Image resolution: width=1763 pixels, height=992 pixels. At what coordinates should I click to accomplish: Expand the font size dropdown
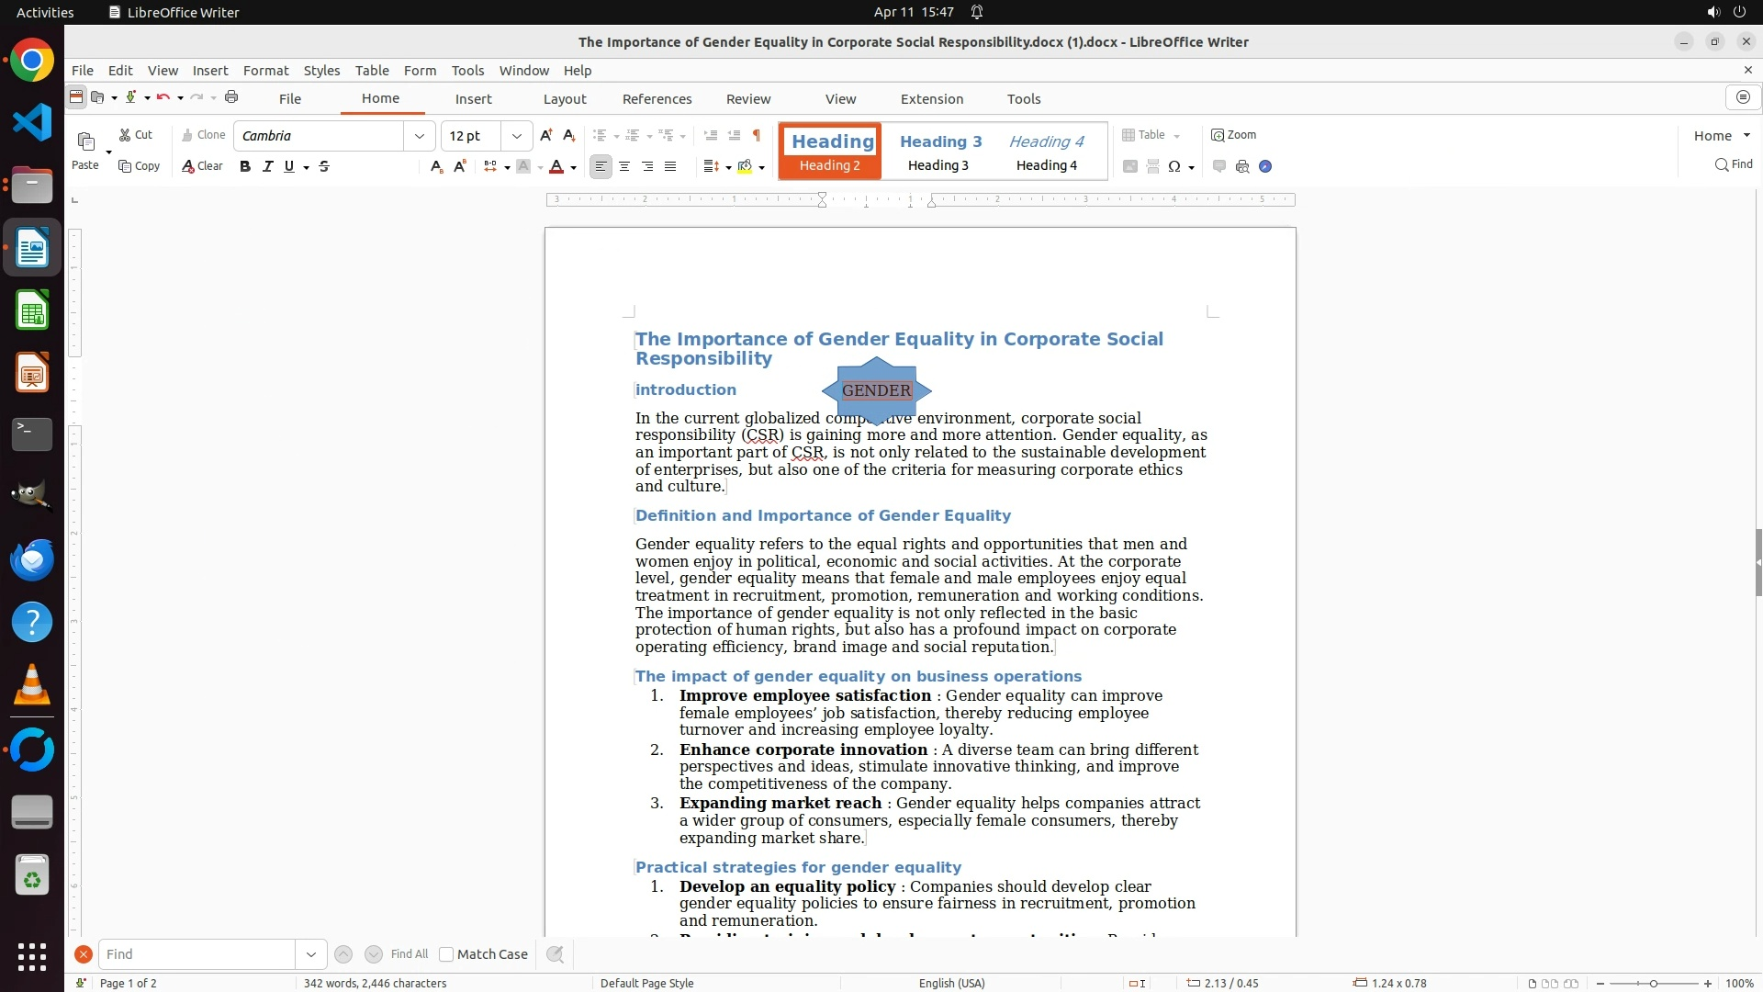[x=517, y=136]
